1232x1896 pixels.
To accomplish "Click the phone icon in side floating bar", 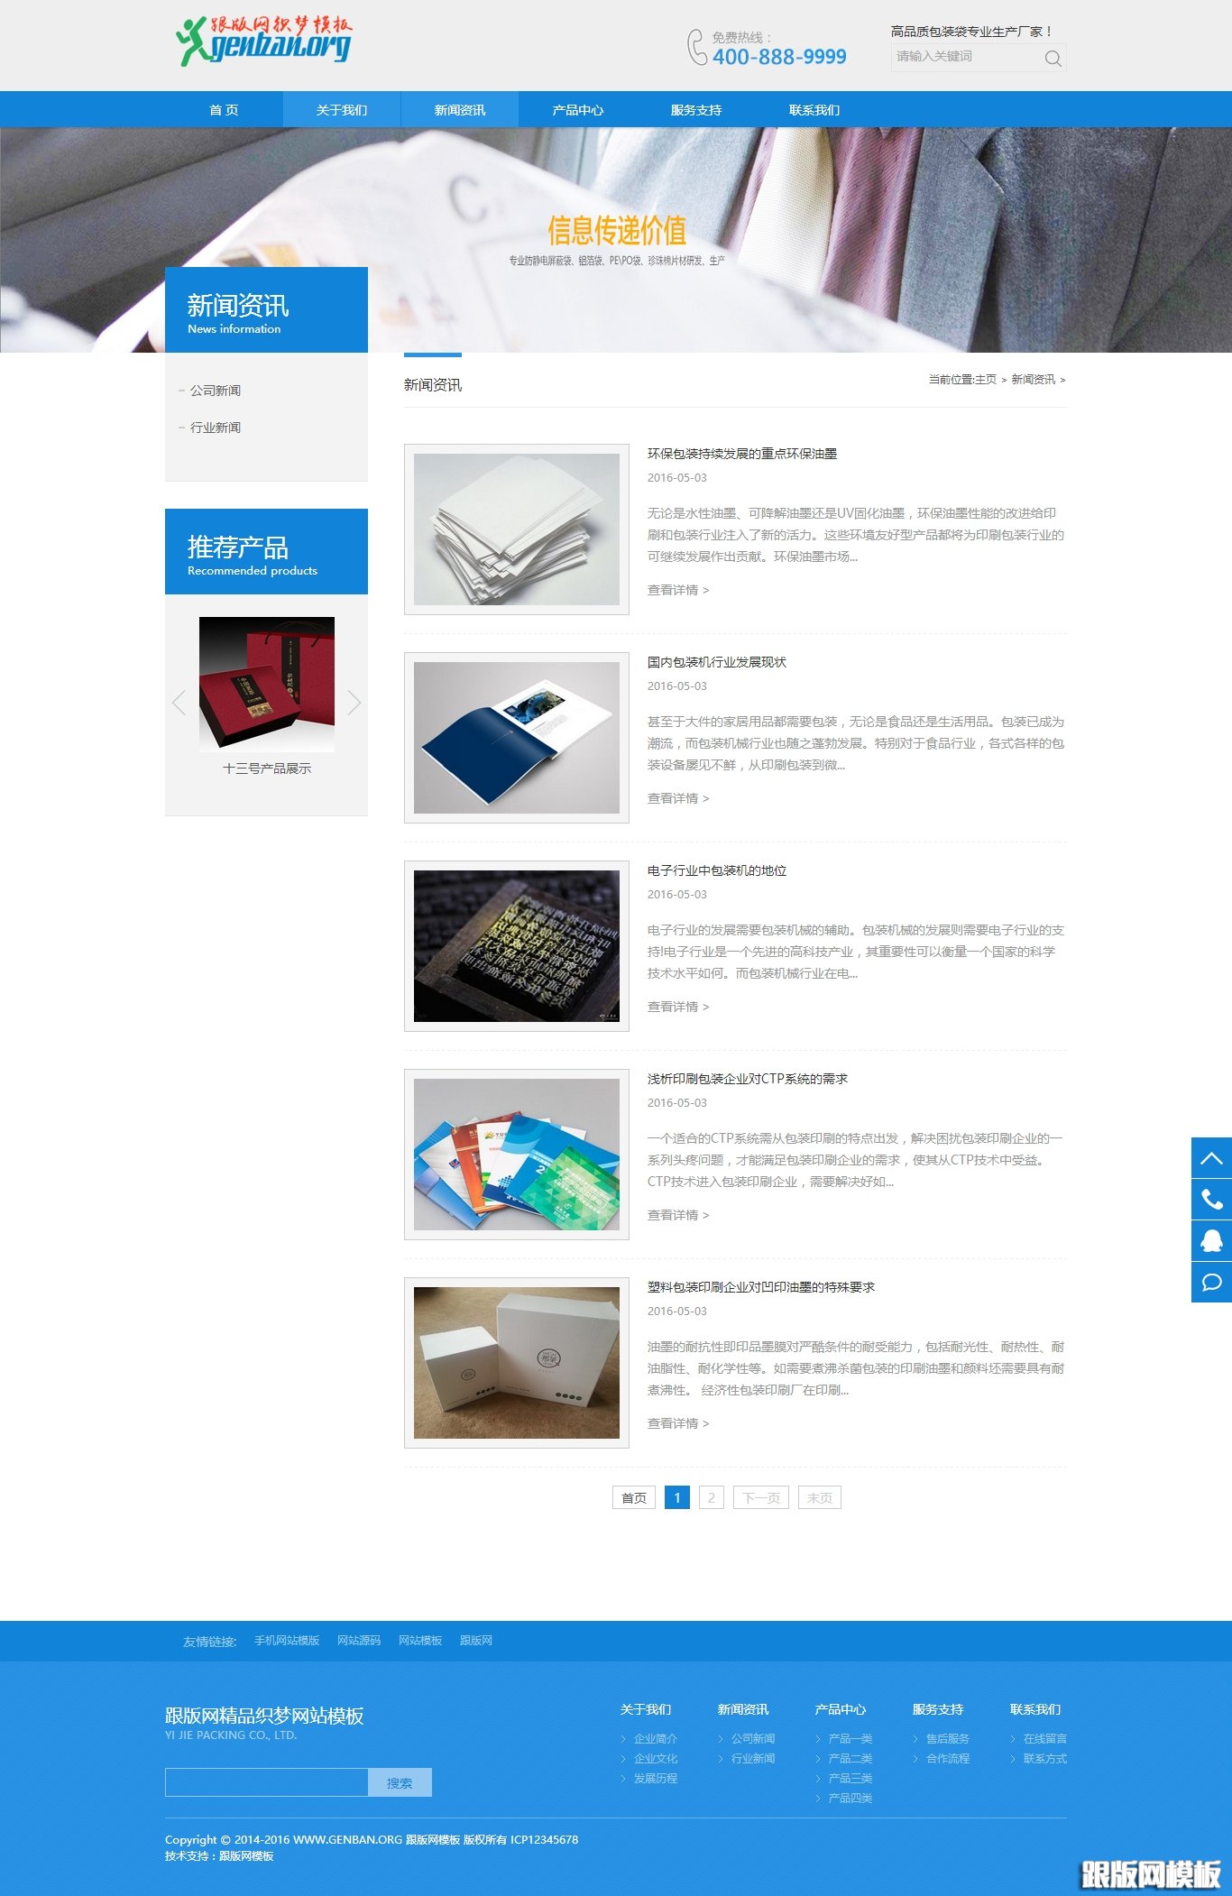I will click(x=1211, y=1200).
